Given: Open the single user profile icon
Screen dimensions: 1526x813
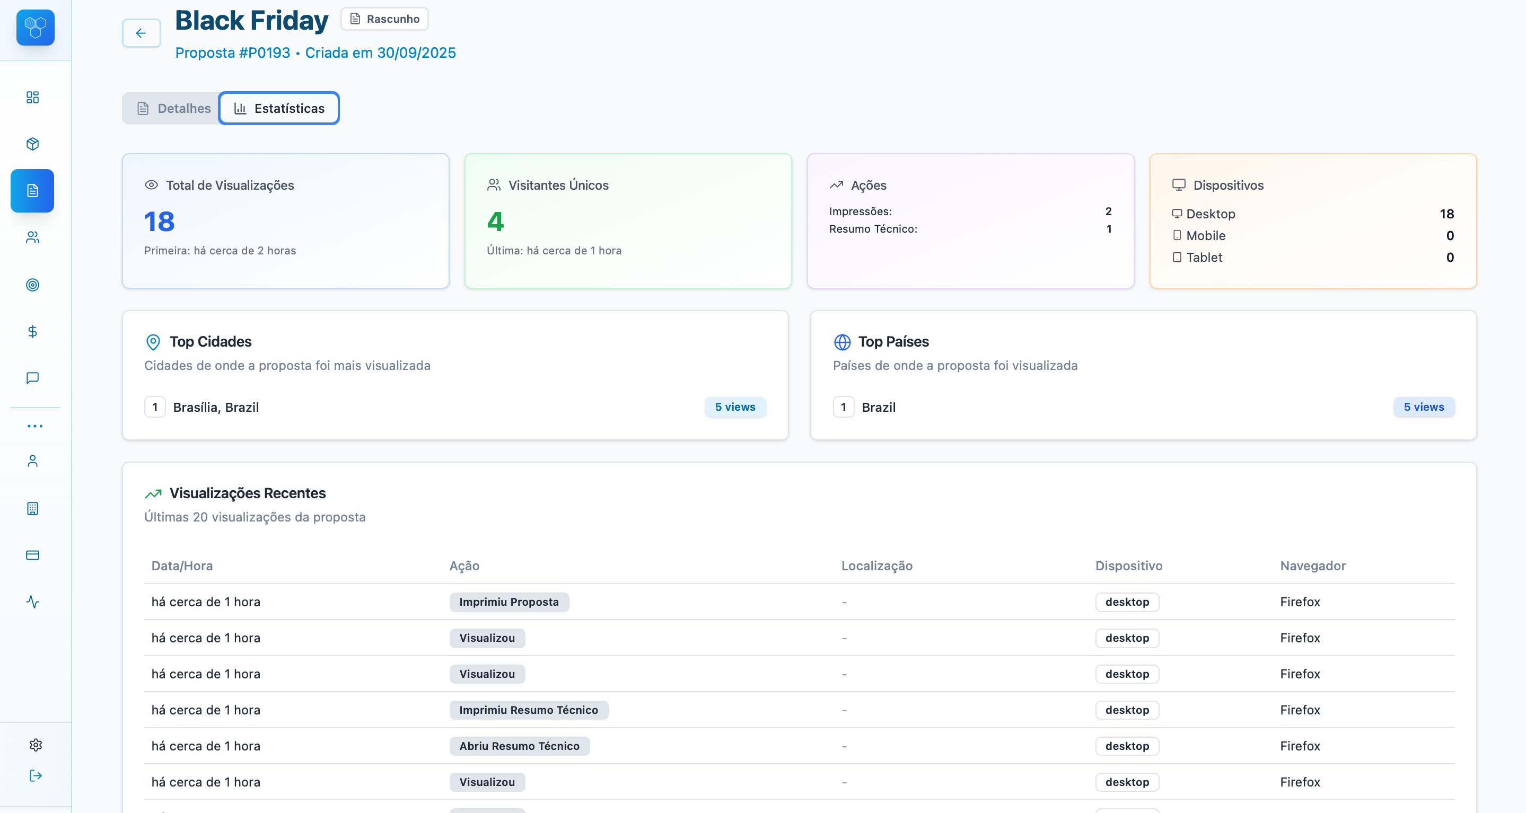Looking at the screenshot, I should [x=32, y=461].
